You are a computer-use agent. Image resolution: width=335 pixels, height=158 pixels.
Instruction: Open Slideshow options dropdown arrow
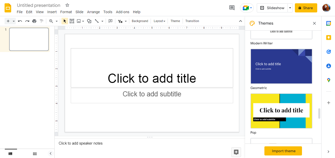click(x=290, y=8)
